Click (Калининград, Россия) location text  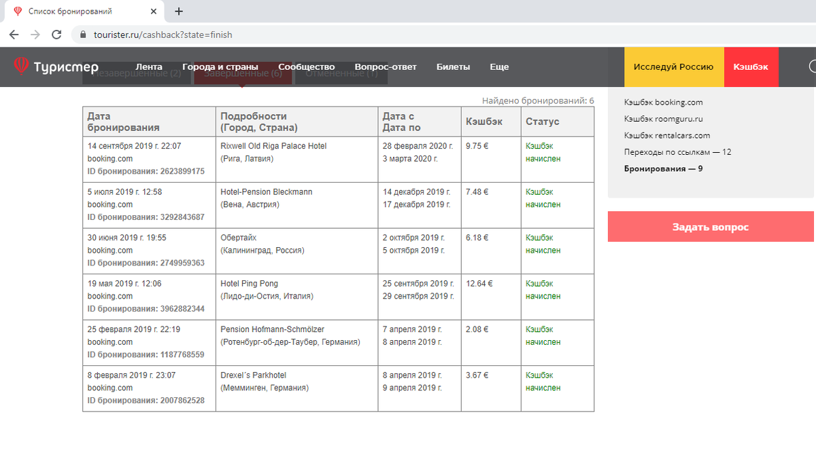[x=262, y=251]
